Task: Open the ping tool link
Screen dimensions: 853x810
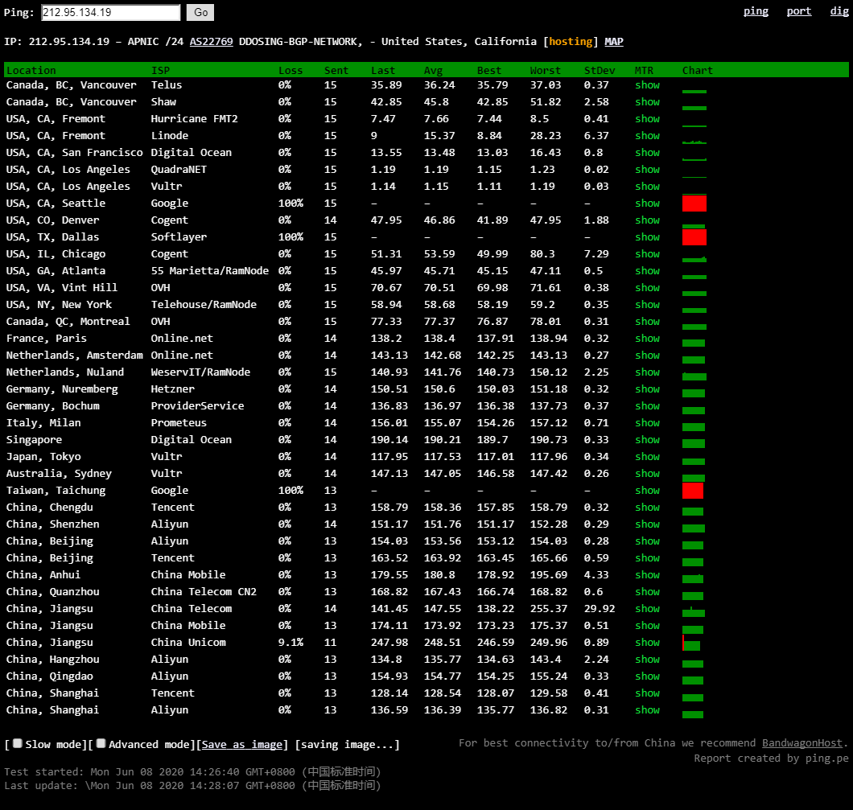Action: pyautogui.click(x=756, y=11)
